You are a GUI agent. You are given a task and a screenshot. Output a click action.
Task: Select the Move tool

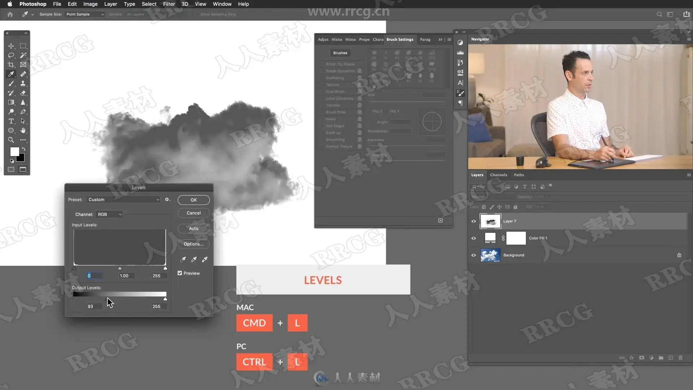coord(11,46)
